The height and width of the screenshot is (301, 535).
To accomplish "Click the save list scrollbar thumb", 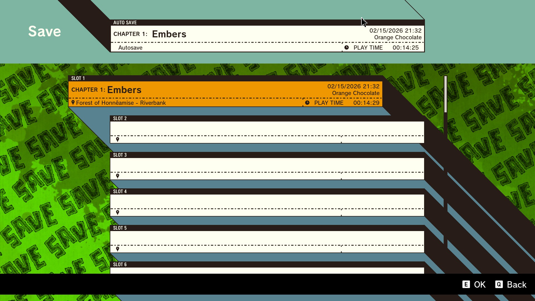I will pyautogui.click(x=445, y=94).
